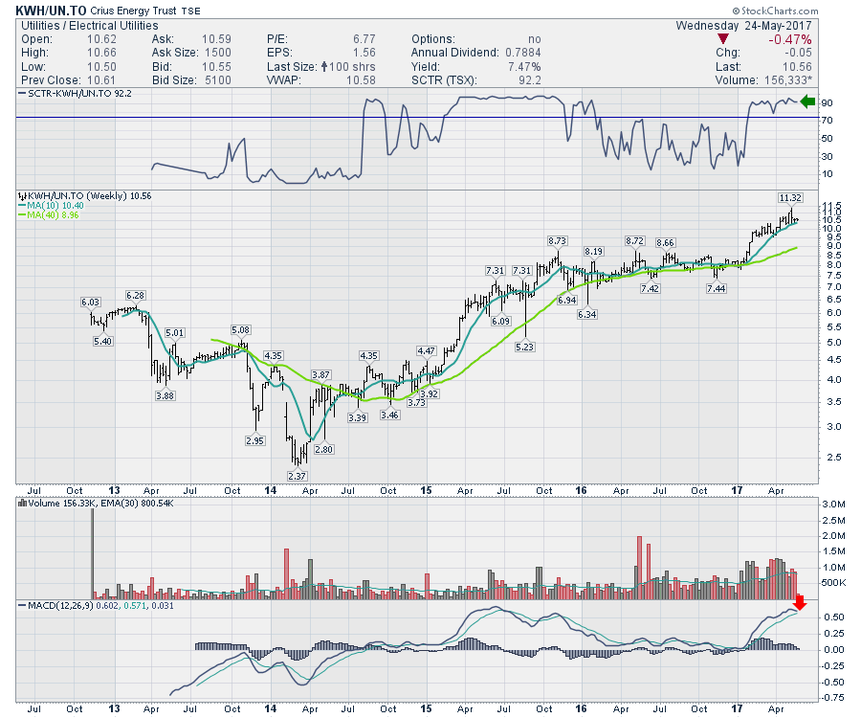This screenshot has height=718, width=861.
Task: Click the SCTR (TSX) label in quote table
Action: pyautogui.click(x=444, y=80)
